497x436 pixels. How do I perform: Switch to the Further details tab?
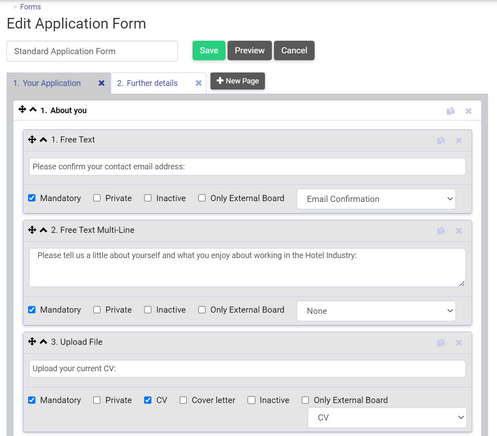[147, 83]
